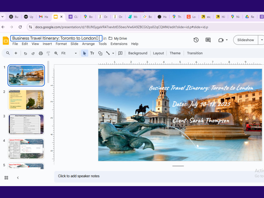
Task: Open the Slide menu
Action: pyautogui.click(x=74, y=44)
